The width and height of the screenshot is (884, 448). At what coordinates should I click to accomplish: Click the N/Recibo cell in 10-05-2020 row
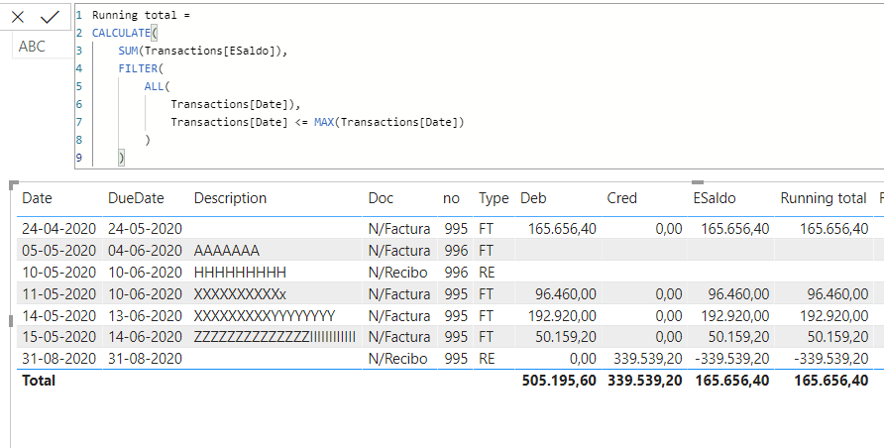[x=398, y=273]
